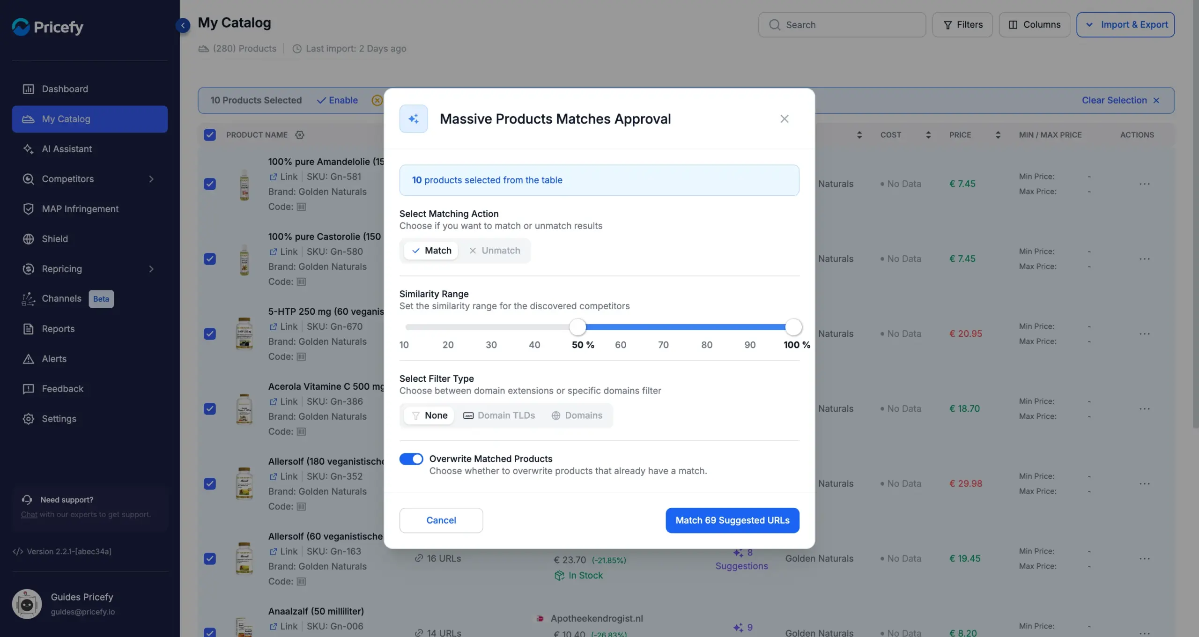Open actions menu for the €18.70 row
1199x637 pixels.
coord(1145,409)
